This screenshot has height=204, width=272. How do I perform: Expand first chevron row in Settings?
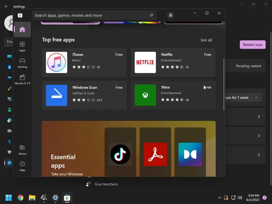(x=259, y=117)
